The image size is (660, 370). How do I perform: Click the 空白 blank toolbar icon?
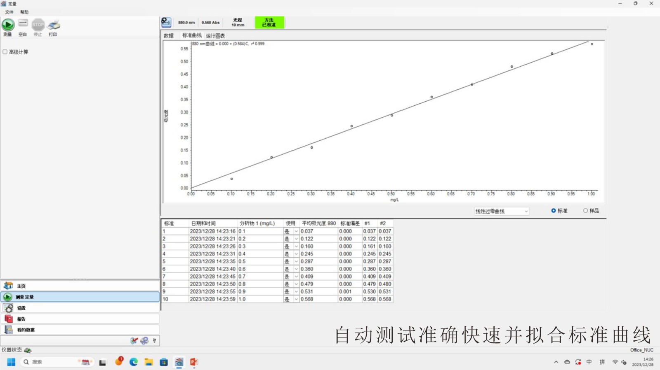coord(23,24)
